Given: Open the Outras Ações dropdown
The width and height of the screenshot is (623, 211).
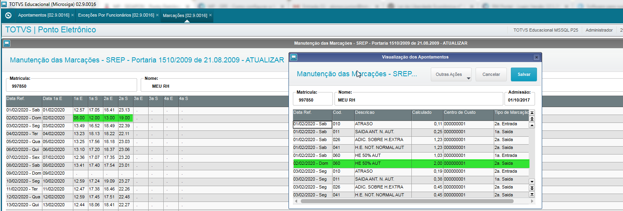Looking at the screenshot, I should tap(451, 74).
